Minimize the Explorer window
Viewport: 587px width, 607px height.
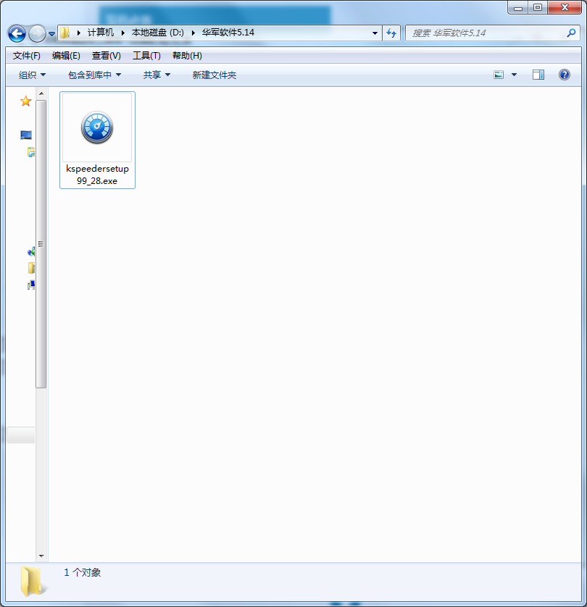pyautogui.click(x=518, y=8)
